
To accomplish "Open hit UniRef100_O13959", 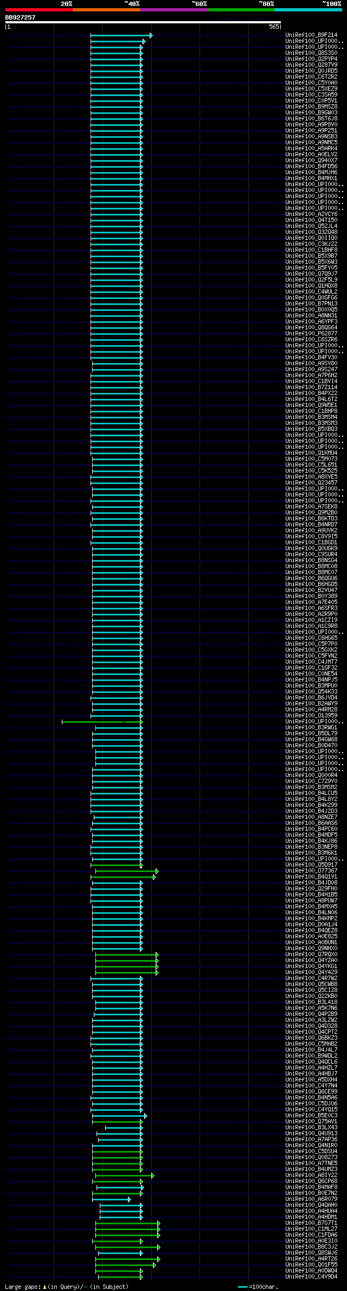I will (311, 716).
